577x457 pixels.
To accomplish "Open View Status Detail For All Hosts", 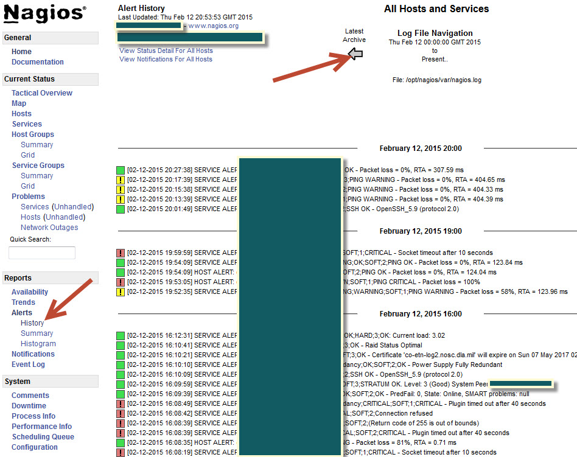I will [x=166, y=51].
